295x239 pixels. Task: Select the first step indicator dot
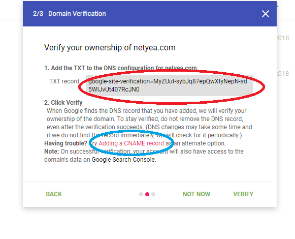click(x=141, y=194)
